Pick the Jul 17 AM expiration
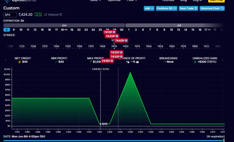234x142 pixels. coord(207,30)
